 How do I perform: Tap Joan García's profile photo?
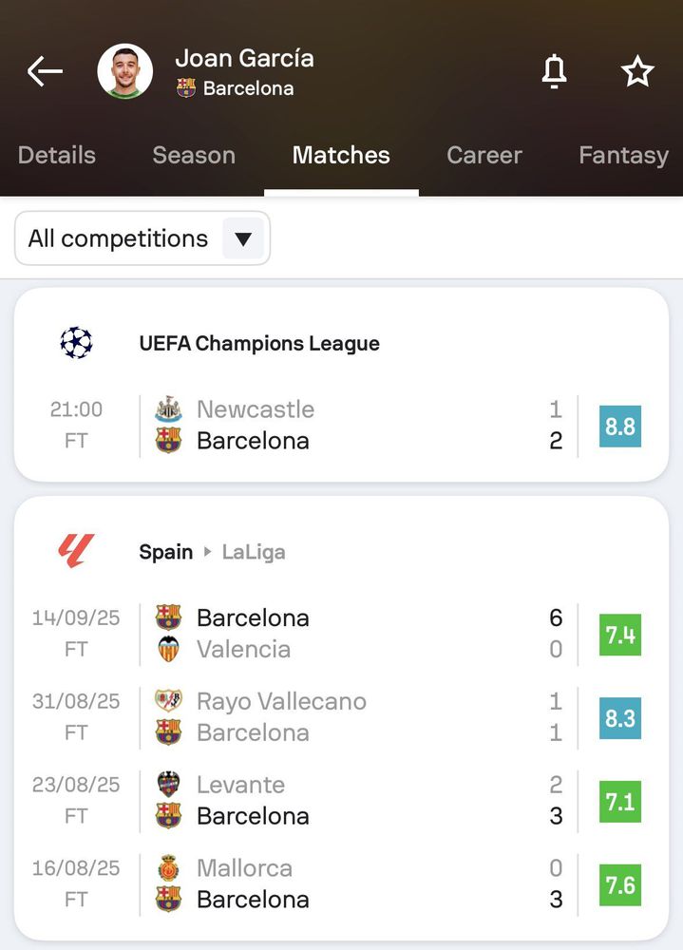point(125,70)
